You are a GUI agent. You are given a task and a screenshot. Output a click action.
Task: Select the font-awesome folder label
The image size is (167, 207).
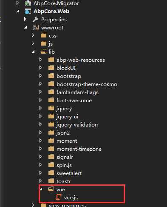[74, 101]
